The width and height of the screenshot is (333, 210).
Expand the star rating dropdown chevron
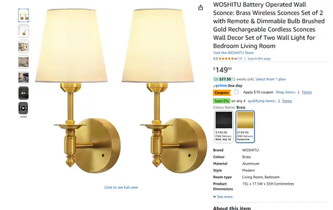tap(236, 59)
